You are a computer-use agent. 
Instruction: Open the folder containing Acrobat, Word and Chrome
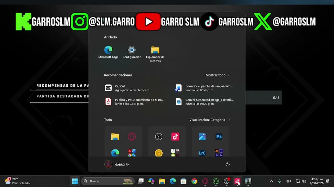[x=132, y=153]
